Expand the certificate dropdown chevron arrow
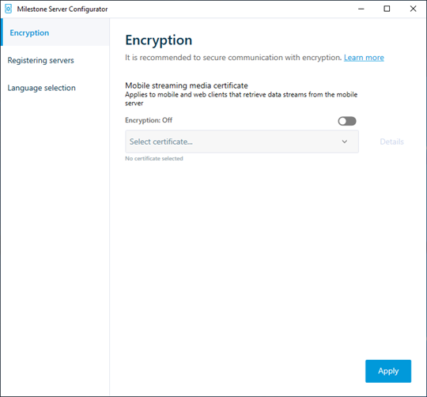427x397 pixels. (x=345, y=142)
